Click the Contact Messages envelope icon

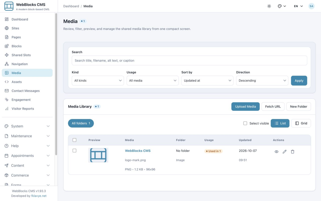point(7,91)
